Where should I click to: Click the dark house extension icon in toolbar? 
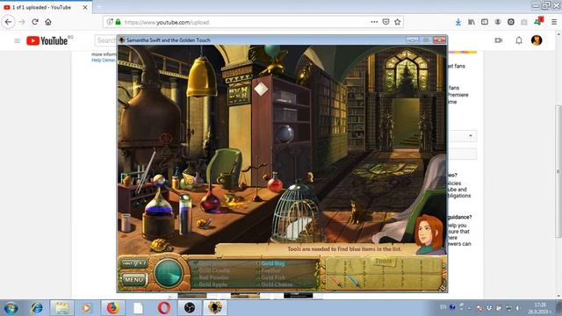pos(511,22)
